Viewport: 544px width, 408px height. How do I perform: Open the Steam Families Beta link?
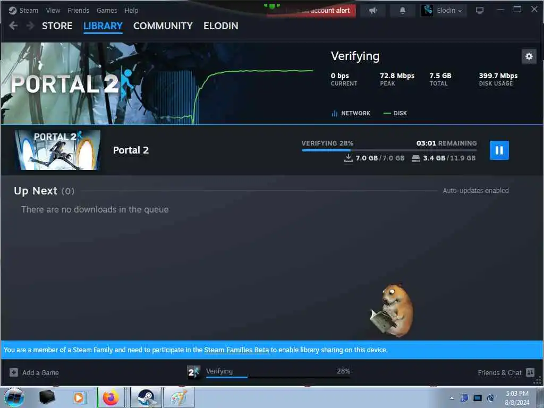click(x=236, y=350)
